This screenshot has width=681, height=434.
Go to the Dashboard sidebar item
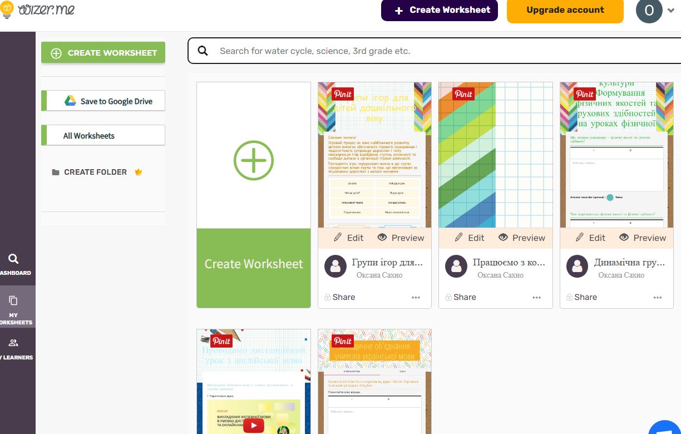[x=16, y=265]
